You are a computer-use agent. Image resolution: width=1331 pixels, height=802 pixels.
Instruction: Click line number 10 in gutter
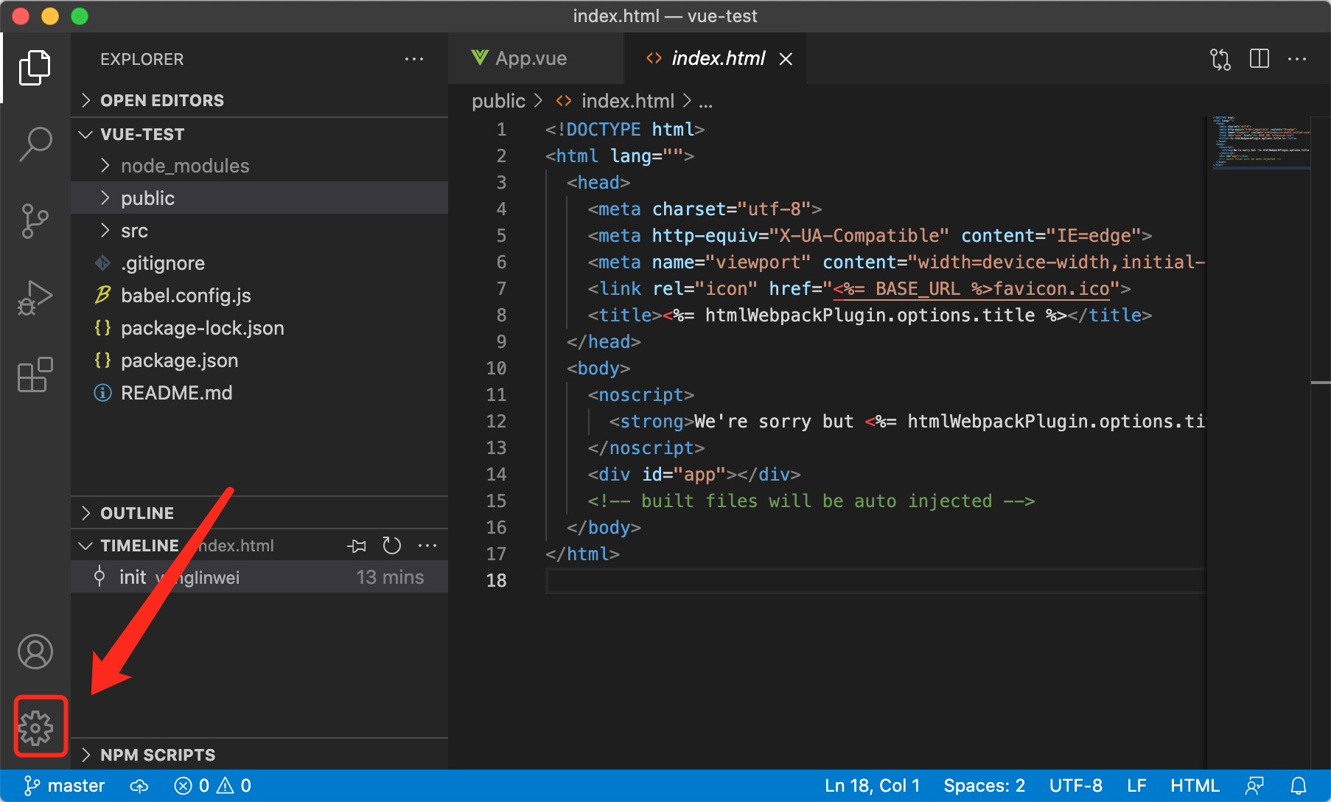(x=496, y=369)
